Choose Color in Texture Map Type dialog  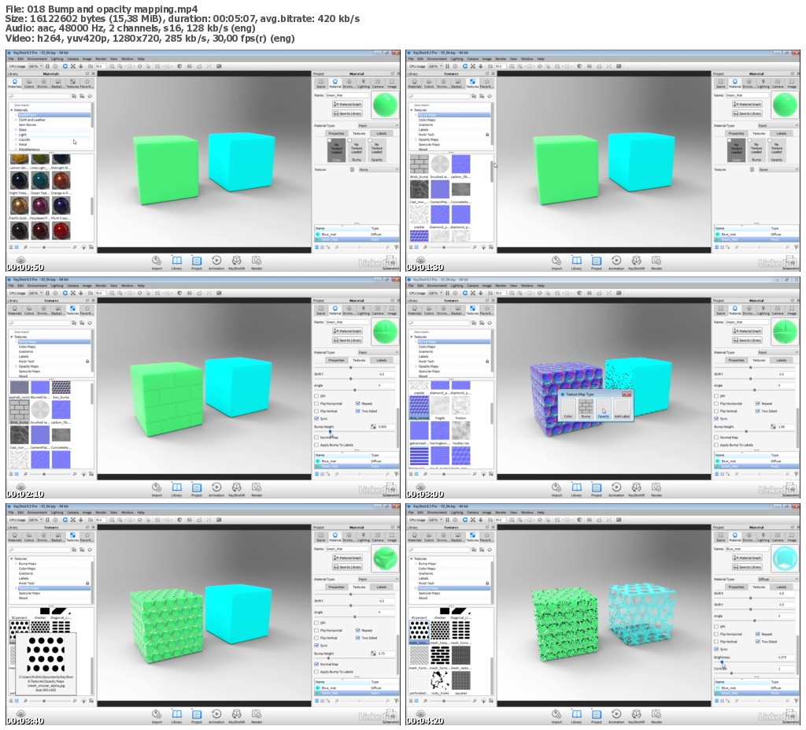pyautogui.click(x=568, y=409)
